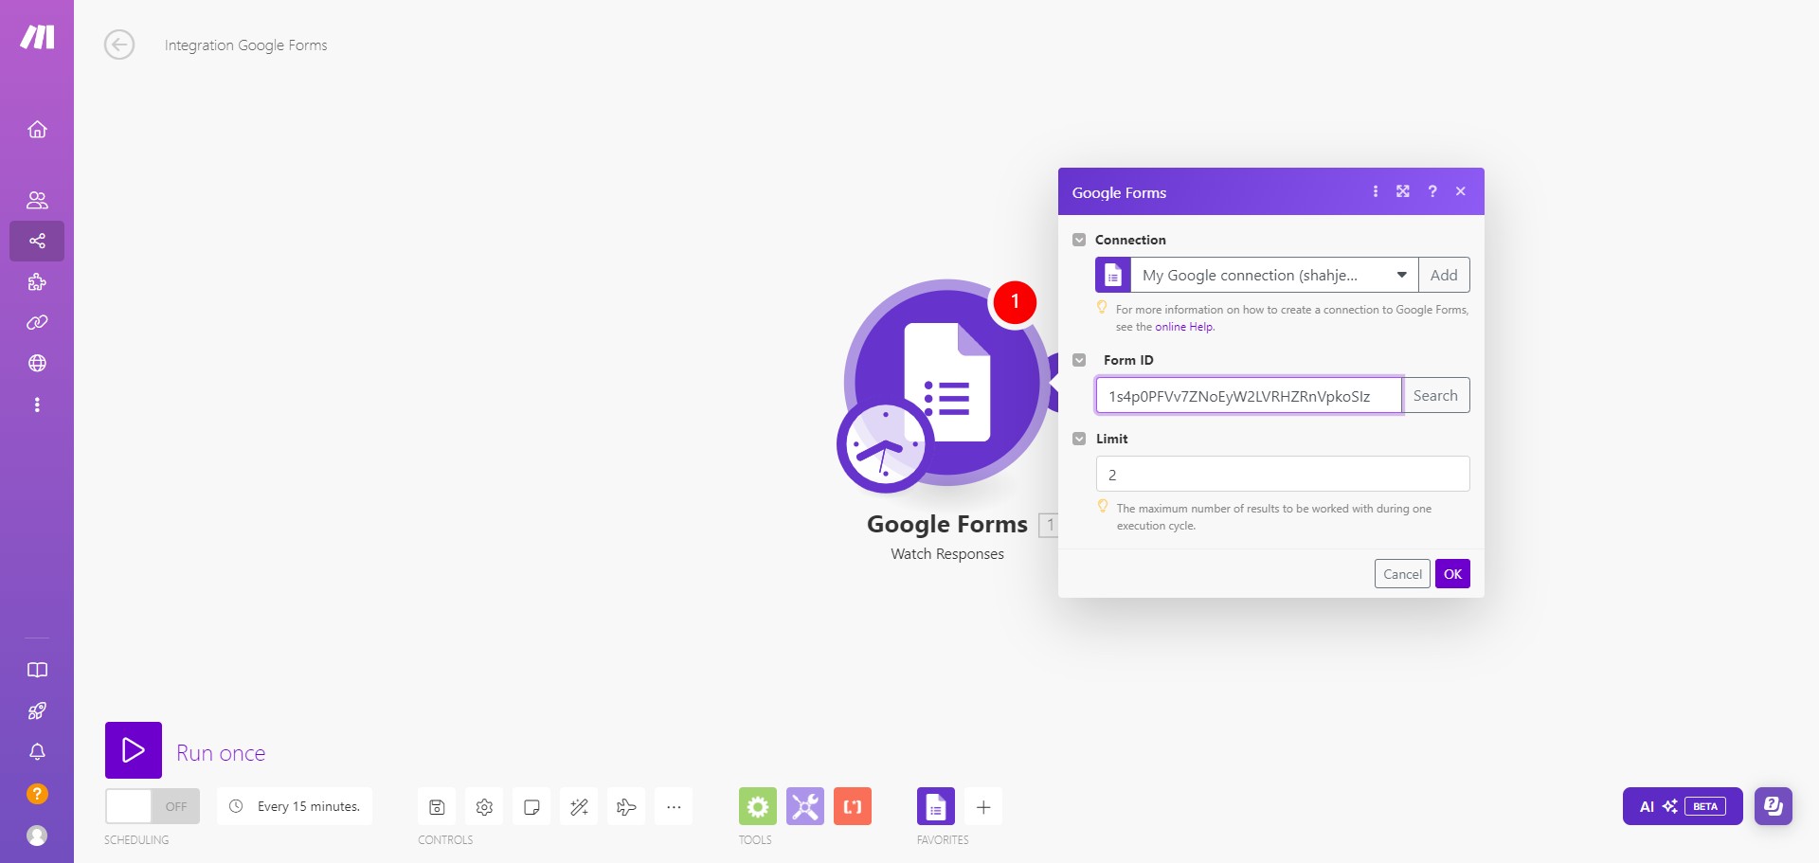Viewport: 1819px width, 863px height.
Task: Open the Text Parser tools icon
Action: coord(852,806)
